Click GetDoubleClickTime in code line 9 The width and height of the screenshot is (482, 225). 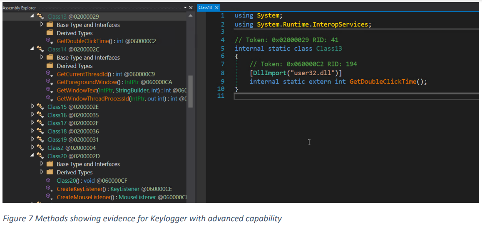[383, 81]
